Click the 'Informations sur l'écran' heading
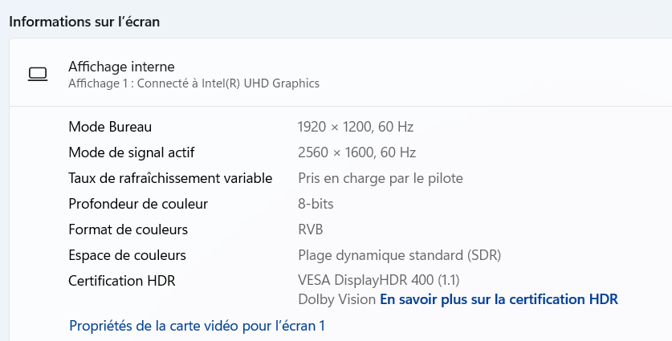Screen dimensions: 672x341 coord(84,22)
